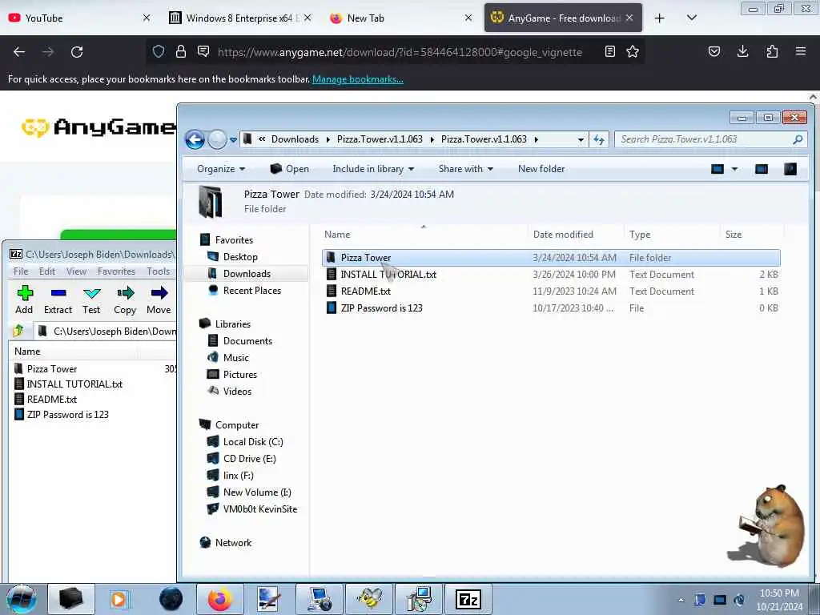
Task: Go up one folder in 7-Zip
Action: coord(18,331)
